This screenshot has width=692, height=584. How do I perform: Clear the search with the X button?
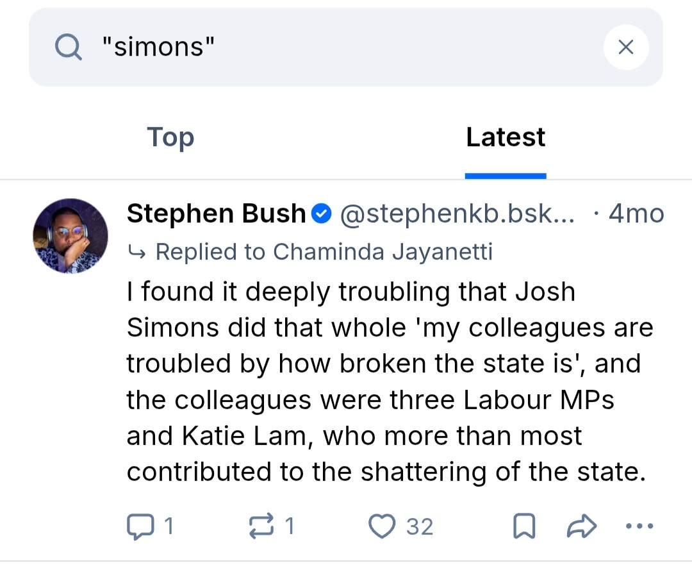pyautogui.click(x=626, y=47)
